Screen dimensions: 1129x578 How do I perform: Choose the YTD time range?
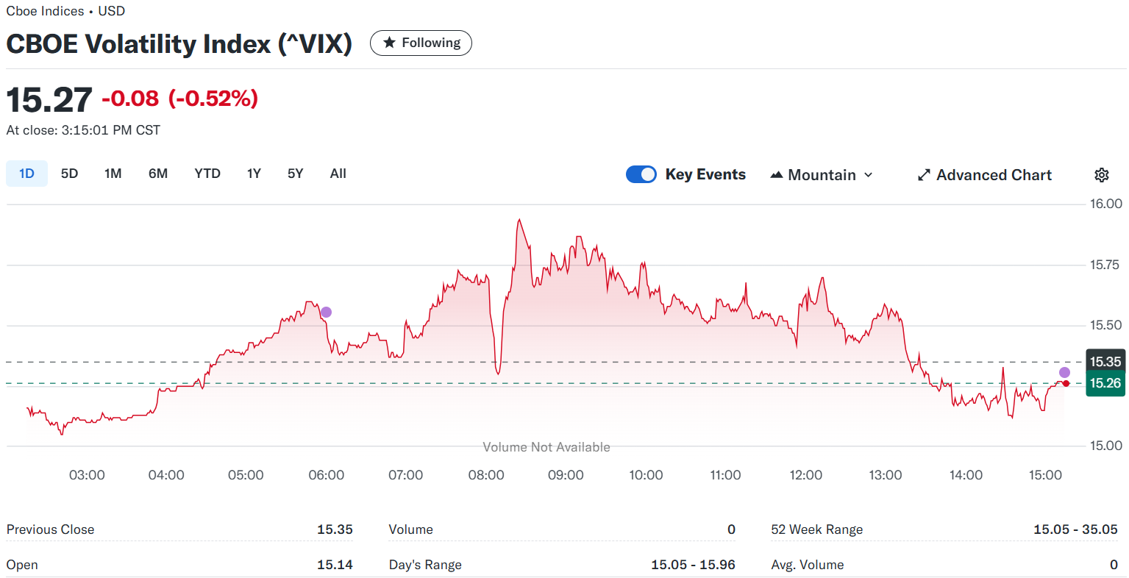tap(207, 174)
